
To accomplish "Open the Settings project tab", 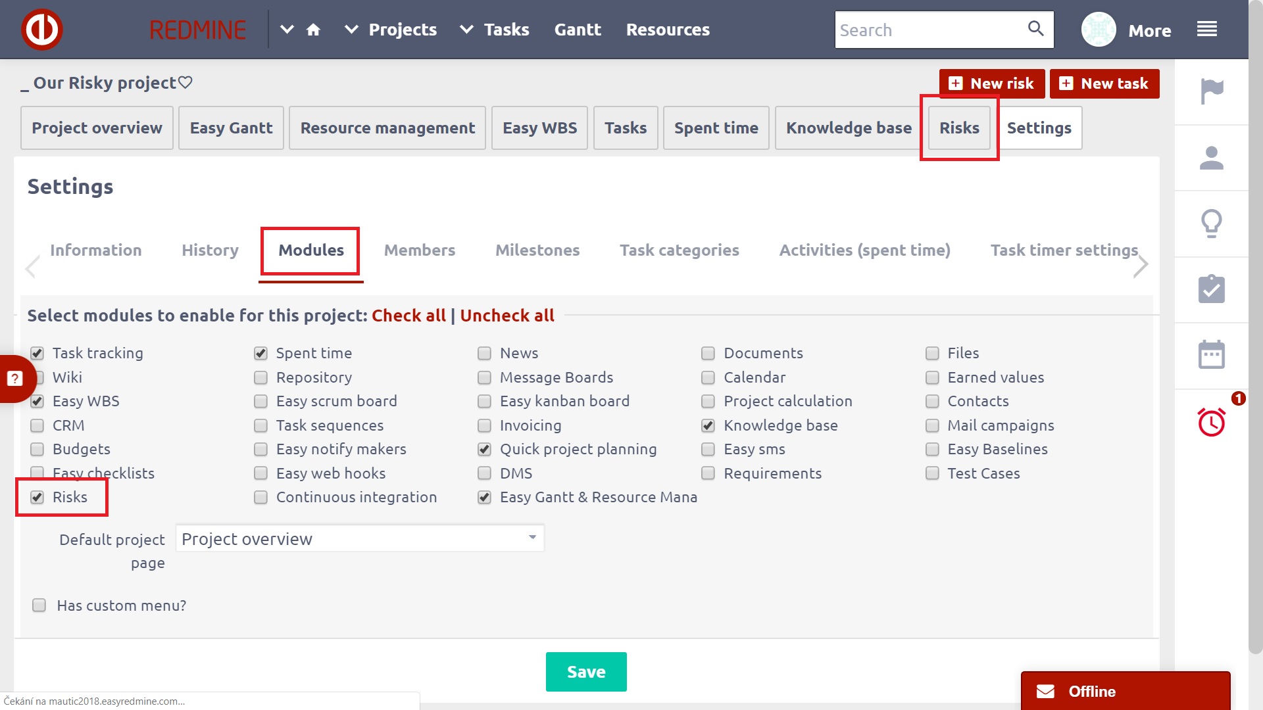I will click(x=1039, y=128).
